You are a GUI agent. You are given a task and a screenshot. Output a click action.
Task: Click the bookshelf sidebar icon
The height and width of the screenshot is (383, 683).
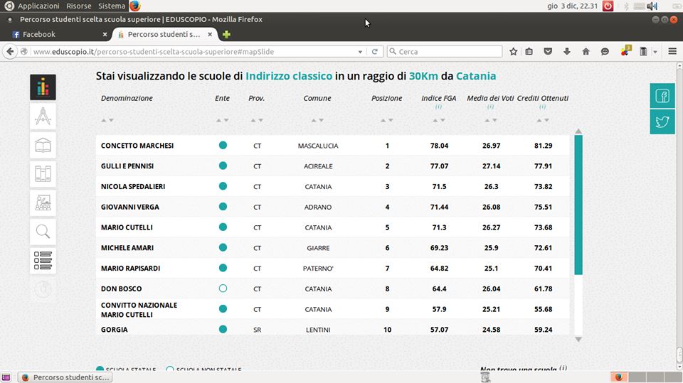(43, 174)
